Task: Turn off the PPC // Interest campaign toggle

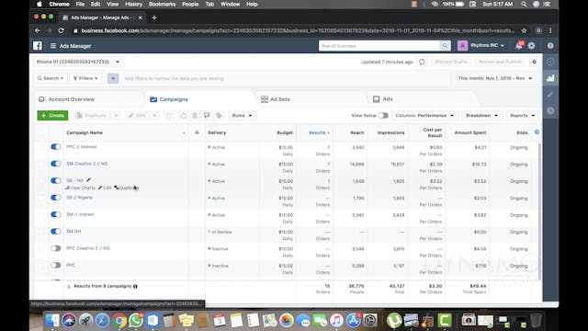Action: pos(55,147)
